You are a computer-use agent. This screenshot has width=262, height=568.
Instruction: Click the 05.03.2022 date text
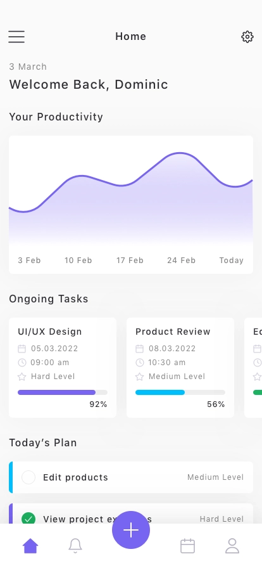(54, 349)
